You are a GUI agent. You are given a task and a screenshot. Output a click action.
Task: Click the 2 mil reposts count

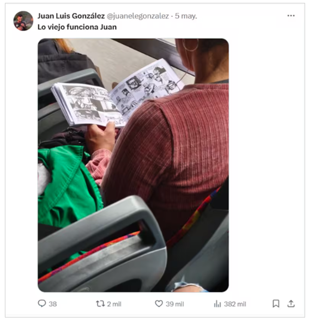(114, 304)
